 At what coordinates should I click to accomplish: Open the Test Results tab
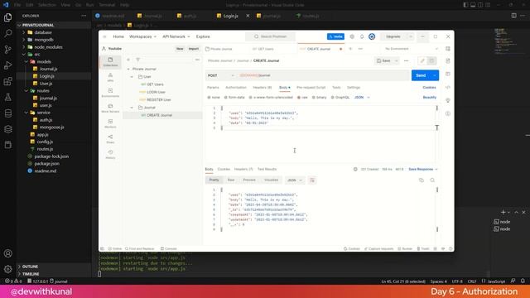(x=267, y=169)
